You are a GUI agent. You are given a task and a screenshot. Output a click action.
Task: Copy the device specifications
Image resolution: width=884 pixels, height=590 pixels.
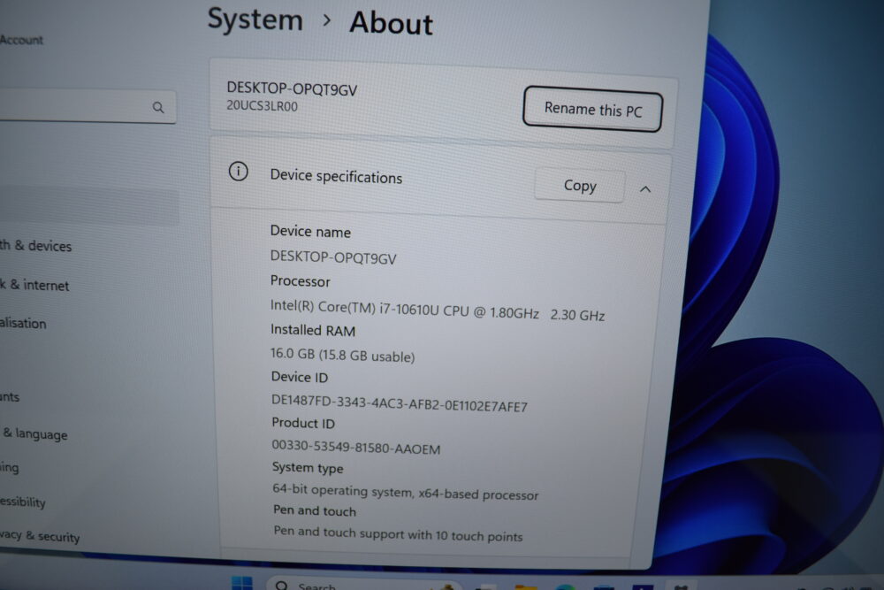[x=580, y=185]
